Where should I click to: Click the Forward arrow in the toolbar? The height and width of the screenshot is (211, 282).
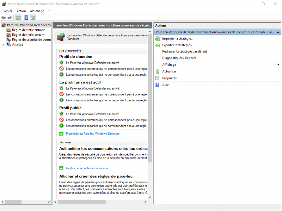point(10,18)
